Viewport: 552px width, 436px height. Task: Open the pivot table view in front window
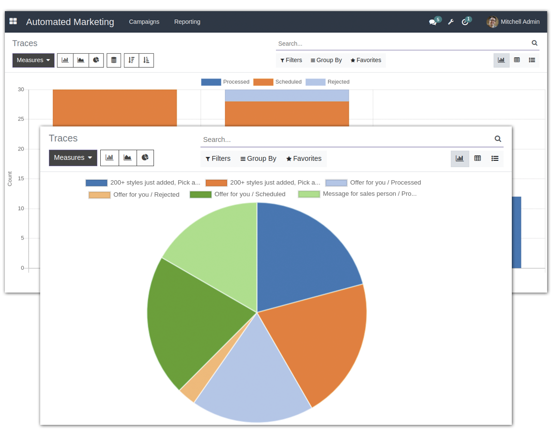click(478, 158)
